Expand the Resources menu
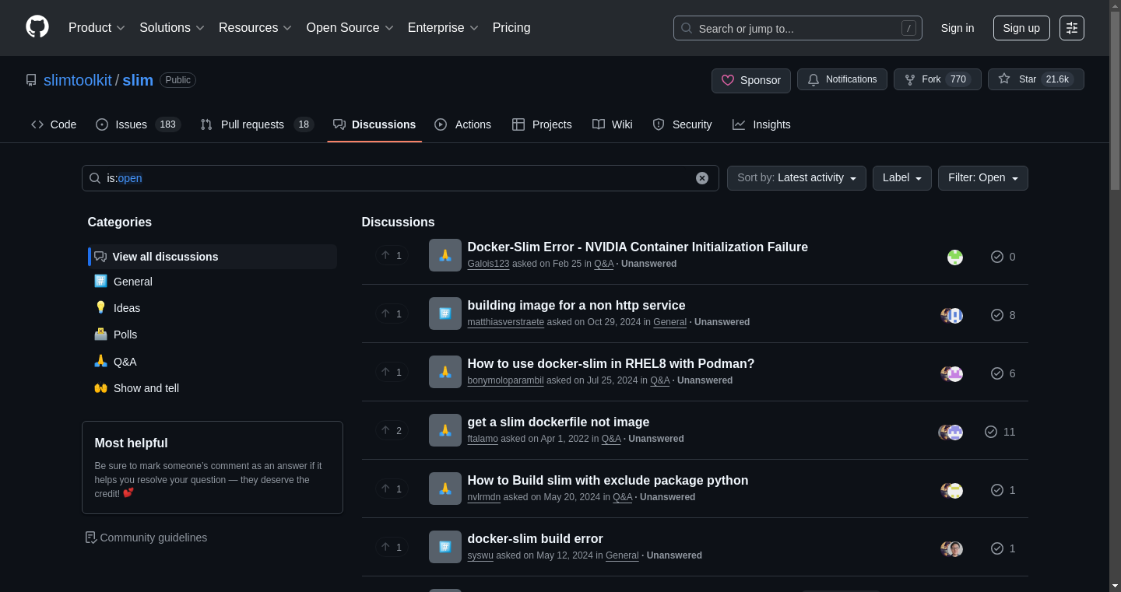This screenshot has height=592, width=1121. pyautogui.click(x=255, y=28)
